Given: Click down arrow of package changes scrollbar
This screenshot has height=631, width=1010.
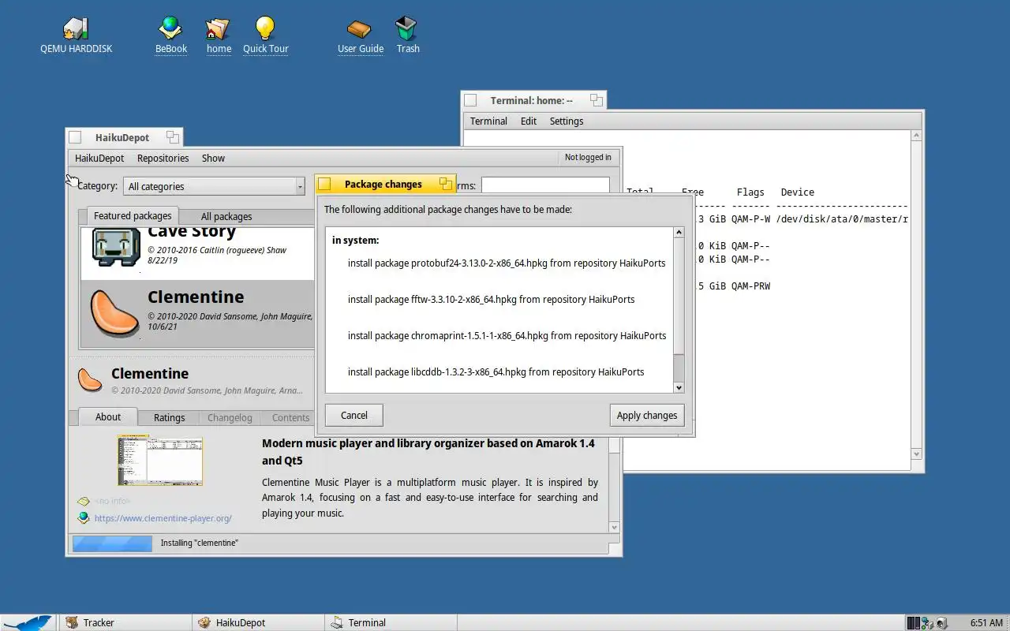Looking at the screenshot, I should tap(679, 387).
